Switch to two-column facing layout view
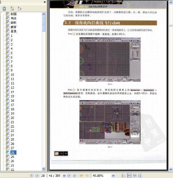Viewport: 173px width, 178px height. pos(140,175)
